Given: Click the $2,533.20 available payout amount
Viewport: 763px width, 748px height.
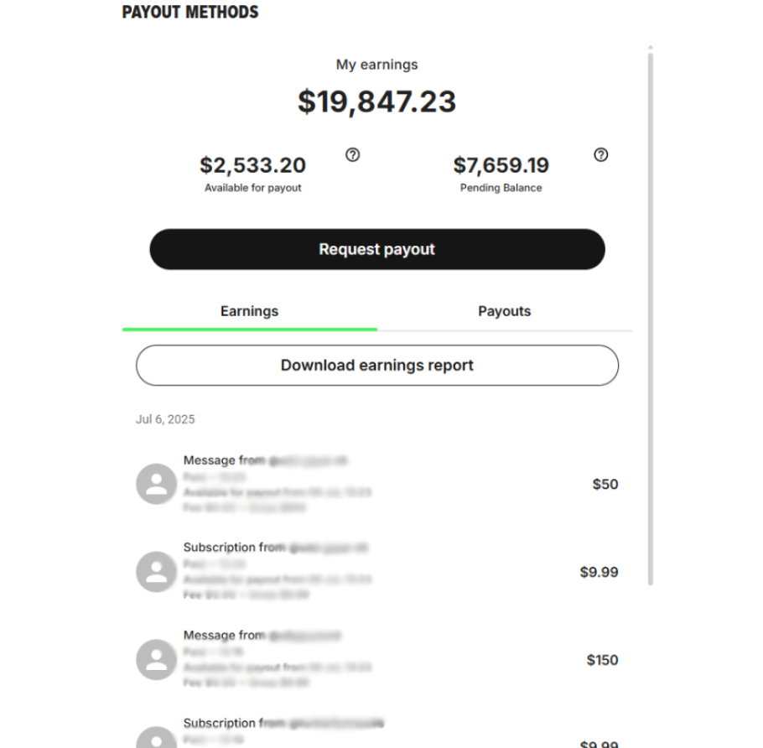Looking at the screenshot, I should pos(252,164).
